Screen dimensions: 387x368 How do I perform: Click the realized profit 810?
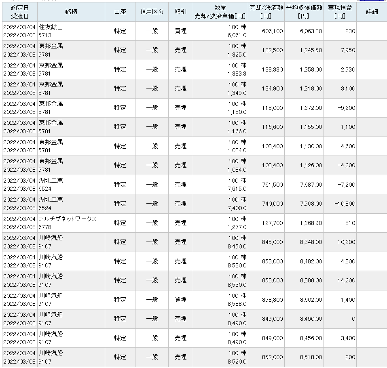(x=350, y=223)
